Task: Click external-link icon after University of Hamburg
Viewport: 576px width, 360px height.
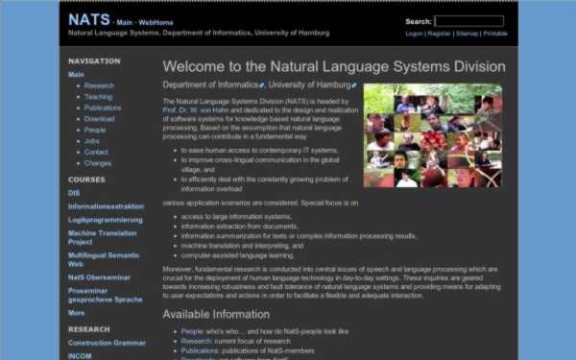Action: [354, 85]
